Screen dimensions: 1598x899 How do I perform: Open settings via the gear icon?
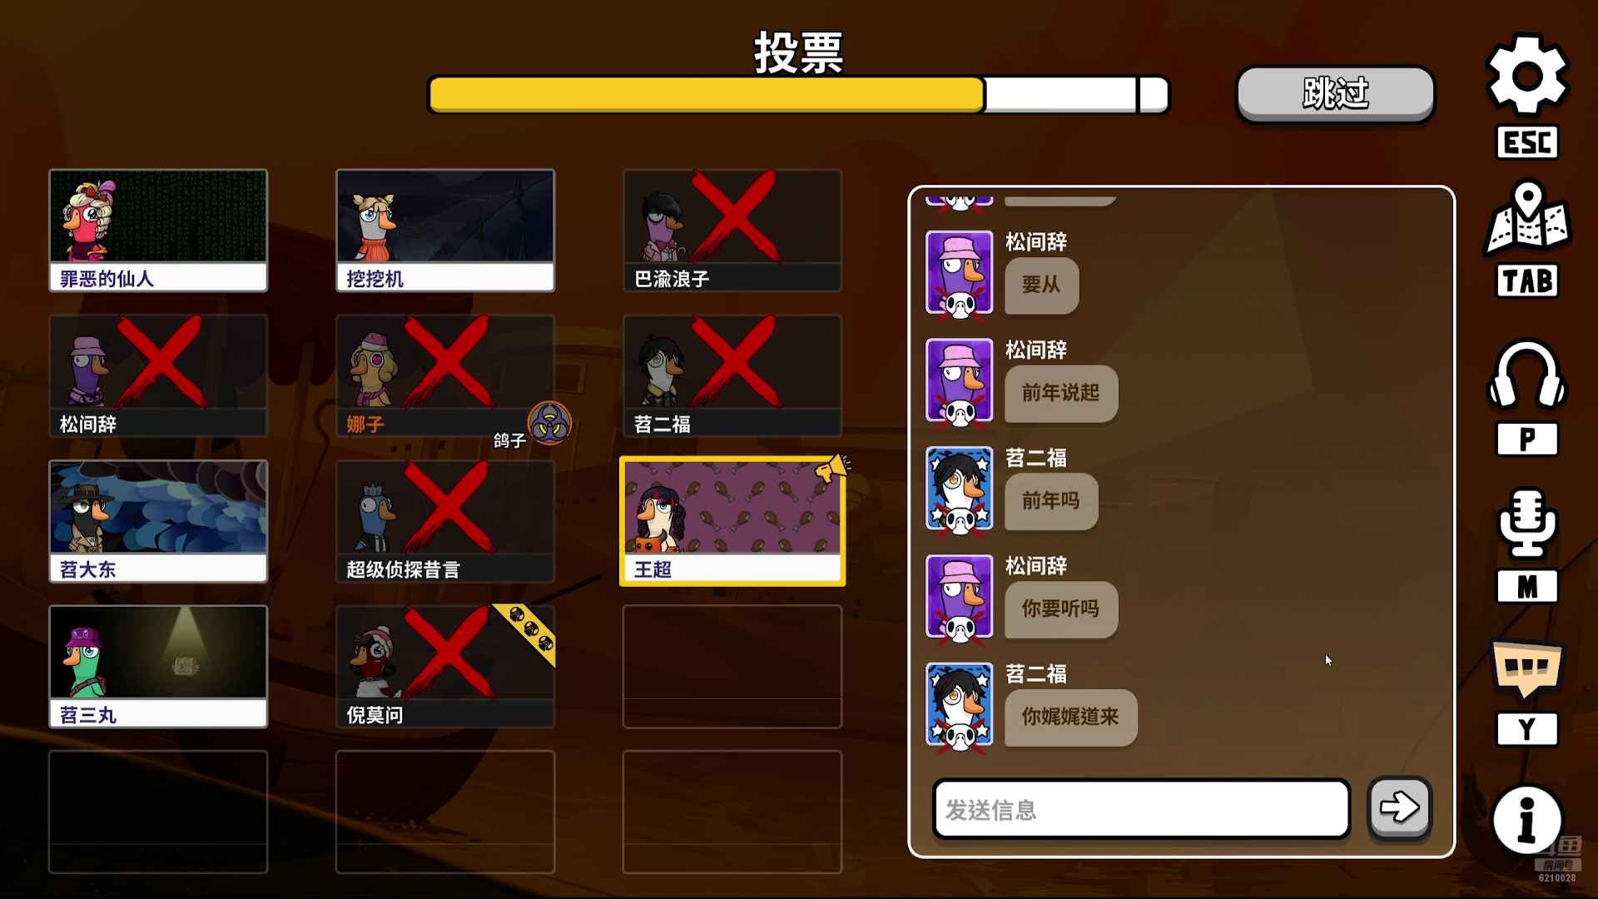(x=1527, y=75)
